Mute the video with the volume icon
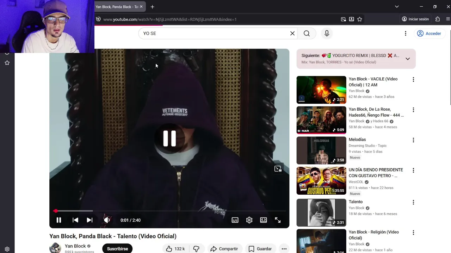 coord(107,220)
